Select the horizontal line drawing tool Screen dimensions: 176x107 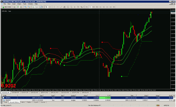click(57, 7)
